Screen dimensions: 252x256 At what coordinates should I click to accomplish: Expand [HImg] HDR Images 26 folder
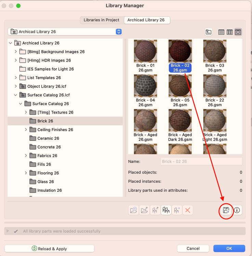pyautogui.click(x=16, y=60)
